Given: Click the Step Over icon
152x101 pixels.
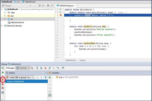Looking at the screenshot, I should click(x=37, y=68).
